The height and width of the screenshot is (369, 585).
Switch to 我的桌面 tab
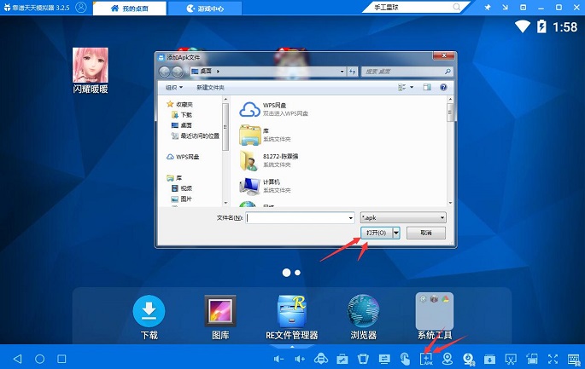(130, 9)
